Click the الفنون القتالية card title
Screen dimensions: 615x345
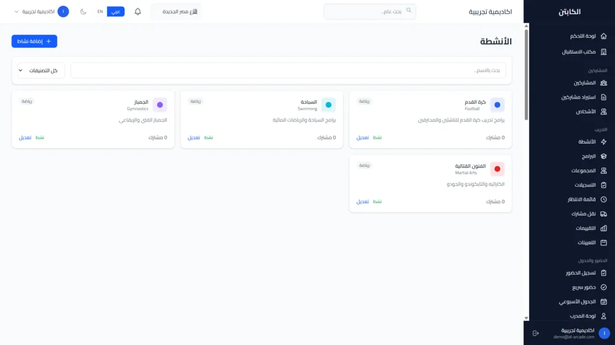click(470, 166)
